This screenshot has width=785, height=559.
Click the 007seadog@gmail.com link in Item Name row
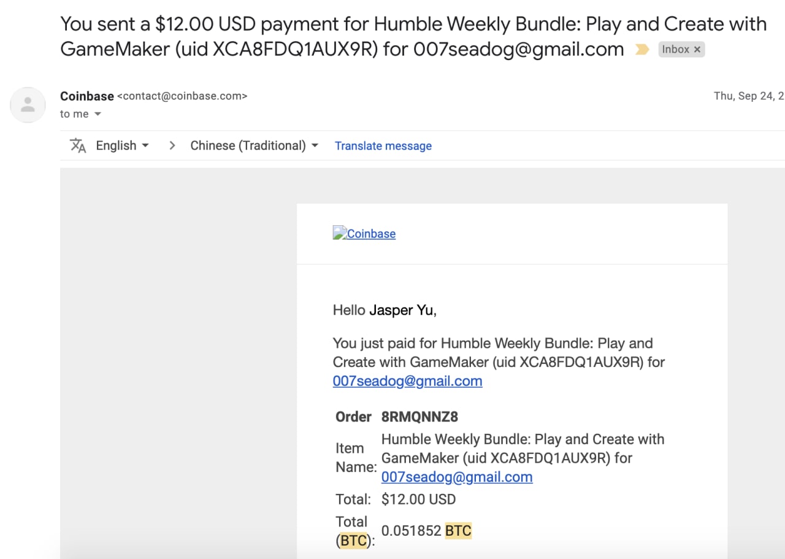[457, 477]
